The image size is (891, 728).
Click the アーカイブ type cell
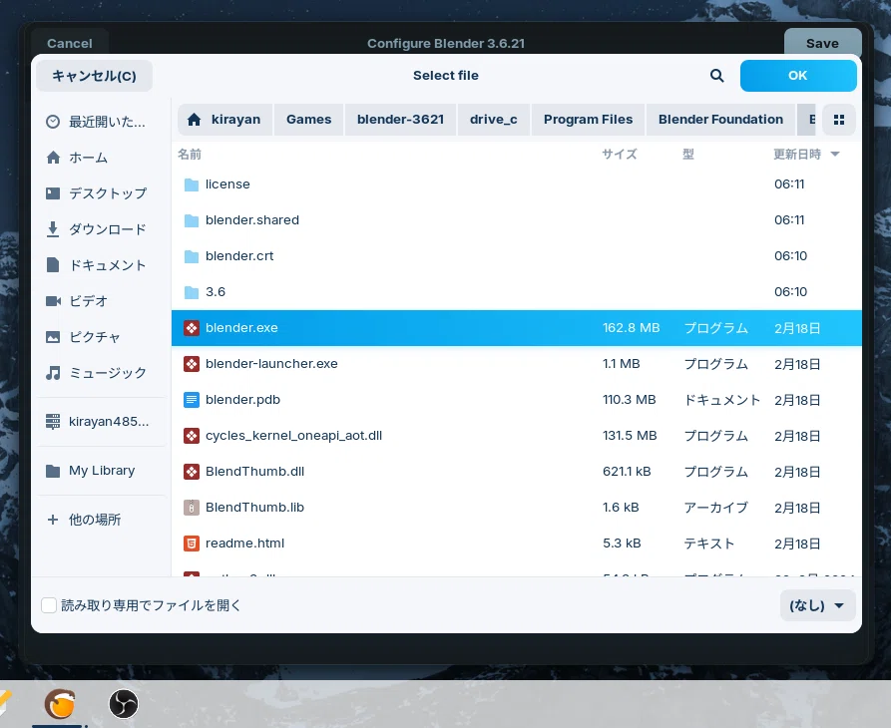716,507
